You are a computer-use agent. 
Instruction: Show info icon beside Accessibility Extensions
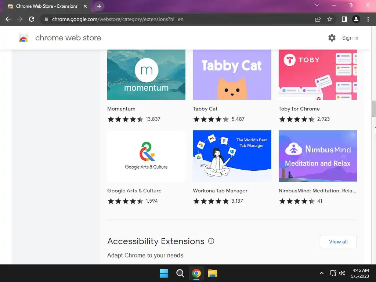(x=211, y=241)
